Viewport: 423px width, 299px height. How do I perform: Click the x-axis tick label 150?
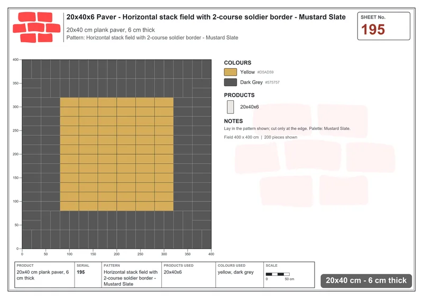(x=93, y=254)
